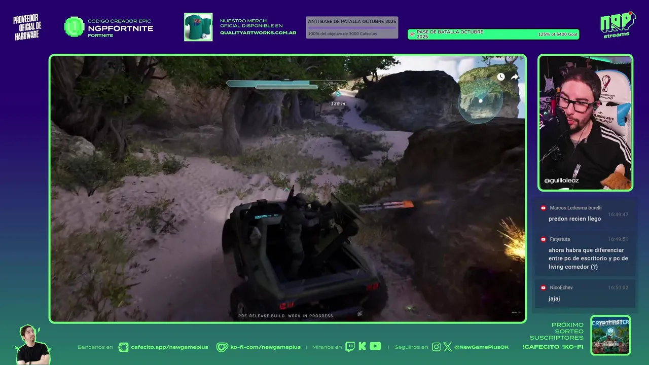Click the Anti Base de Patalla Octubre 2025 progress bar

[x=352, y=27]
